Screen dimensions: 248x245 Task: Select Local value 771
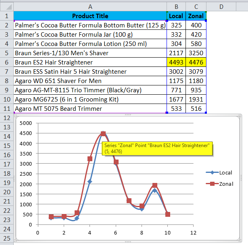coord(176,90)
